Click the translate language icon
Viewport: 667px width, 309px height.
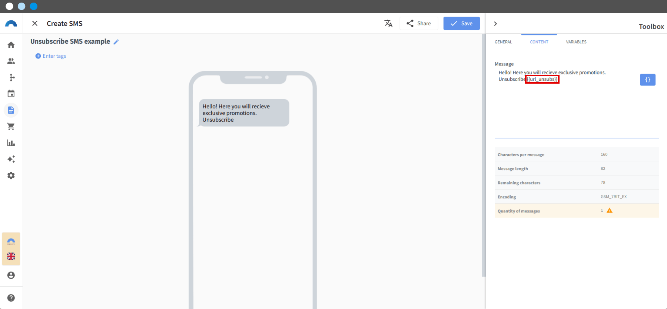tap(388, 24)
